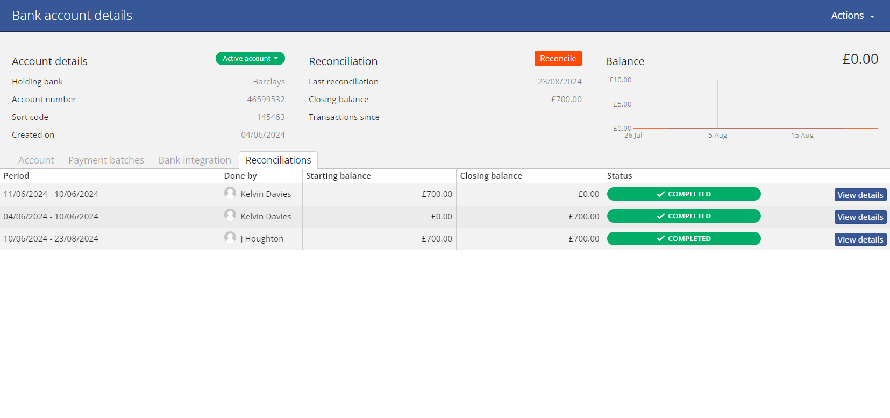Screen dimensions: 890x418
Task: Click the 26 Jul label on balance chart
Action: [633, 136]
